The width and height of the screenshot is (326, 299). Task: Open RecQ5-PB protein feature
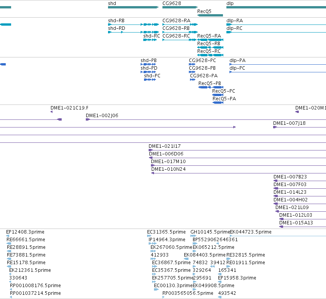211,87
